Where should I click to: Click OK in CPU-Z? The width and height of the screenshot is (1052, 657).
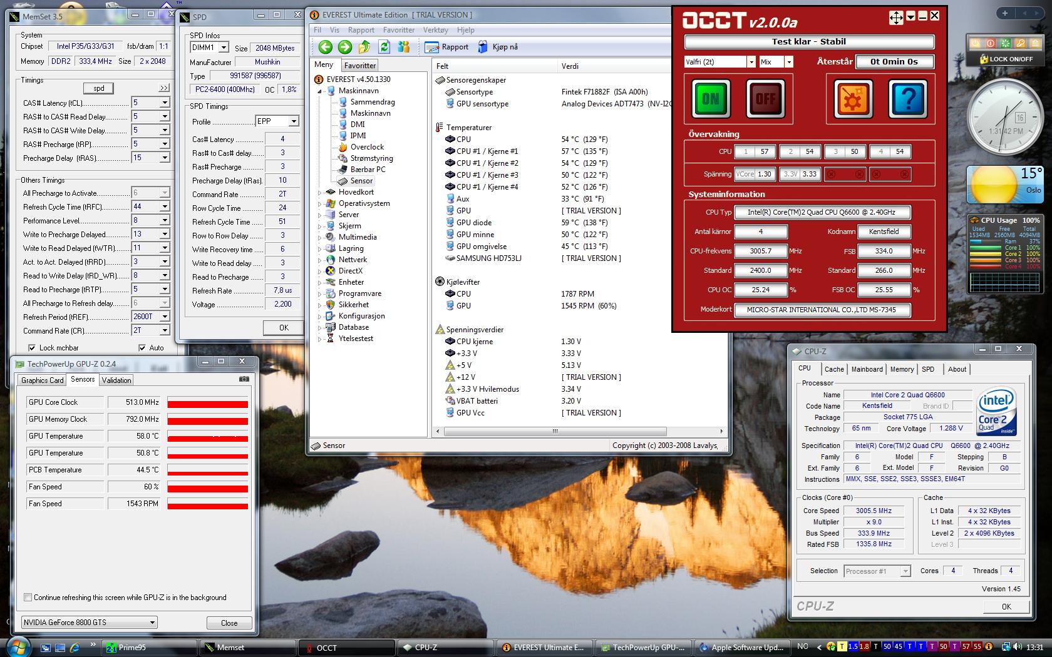tap(1006, 606)
